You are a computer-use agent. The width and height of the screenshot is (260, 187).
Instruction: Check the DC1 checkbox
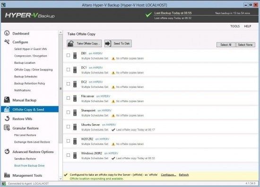(x=68, y=69)
